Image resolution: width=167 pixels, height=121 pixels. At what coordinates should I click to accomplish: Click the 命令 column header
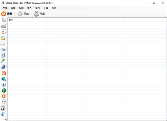coord(11,20)
